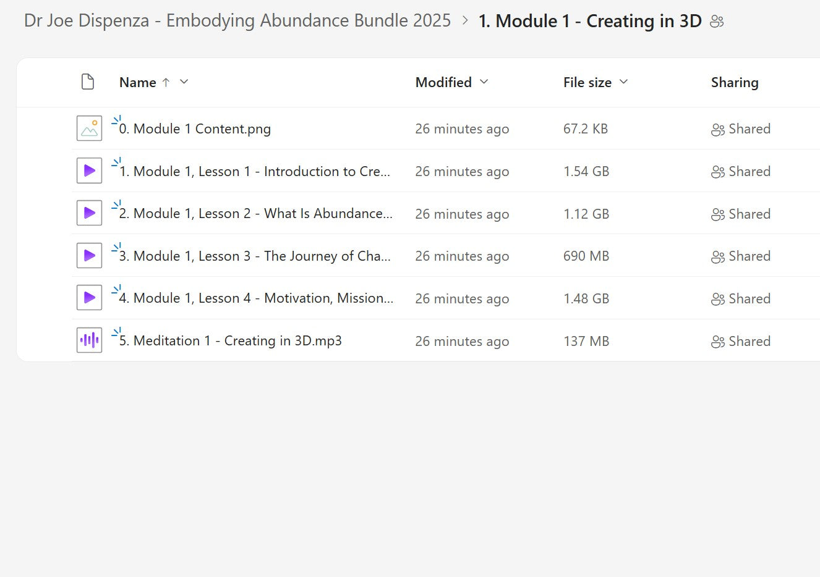The image size is (820, 577).
Task: Click the video icon beside Lesson 1 Introduction
Action: tap(89, 171)
